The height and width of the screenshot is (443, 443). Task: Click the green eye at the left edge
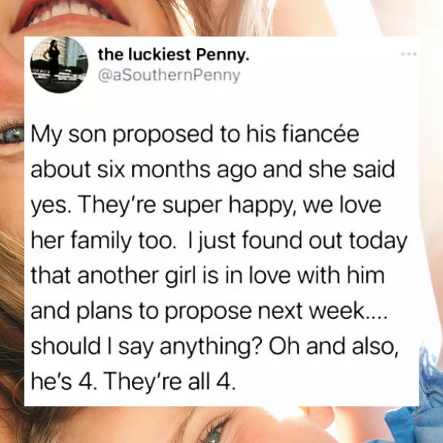click(x=12, y=134)
